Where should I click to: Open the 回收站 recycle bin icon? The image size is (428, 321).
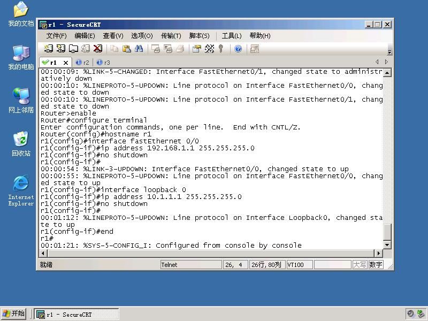point(21,144)
